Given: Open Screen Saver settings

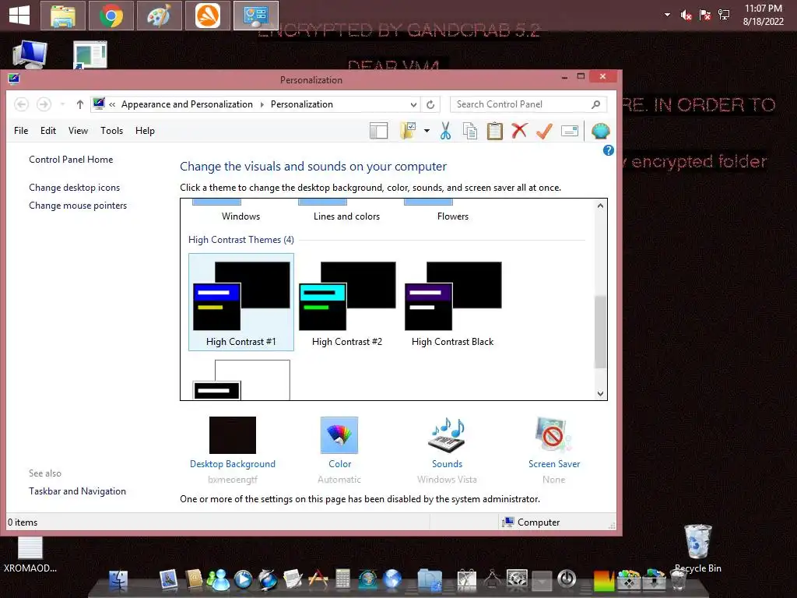Looking at the screenshot, I should (x=554, y=450).
